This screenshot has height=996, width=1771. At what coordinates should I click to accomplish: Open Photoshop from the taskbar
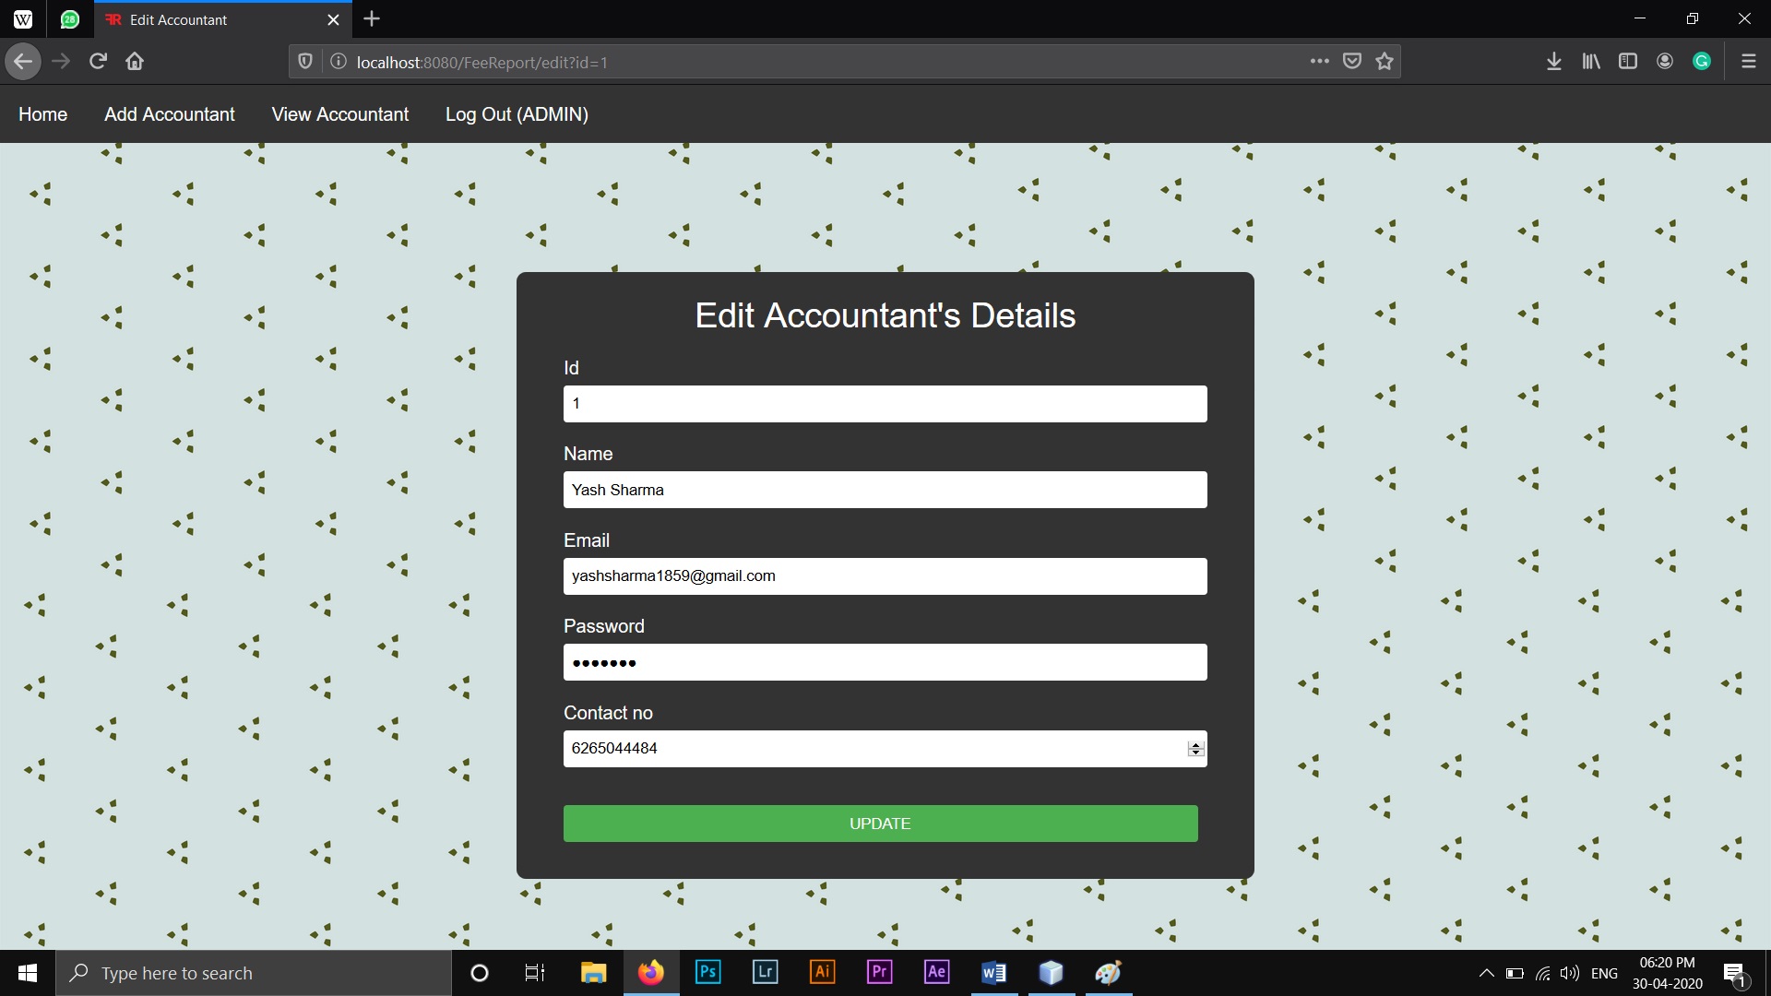(707, 972)
